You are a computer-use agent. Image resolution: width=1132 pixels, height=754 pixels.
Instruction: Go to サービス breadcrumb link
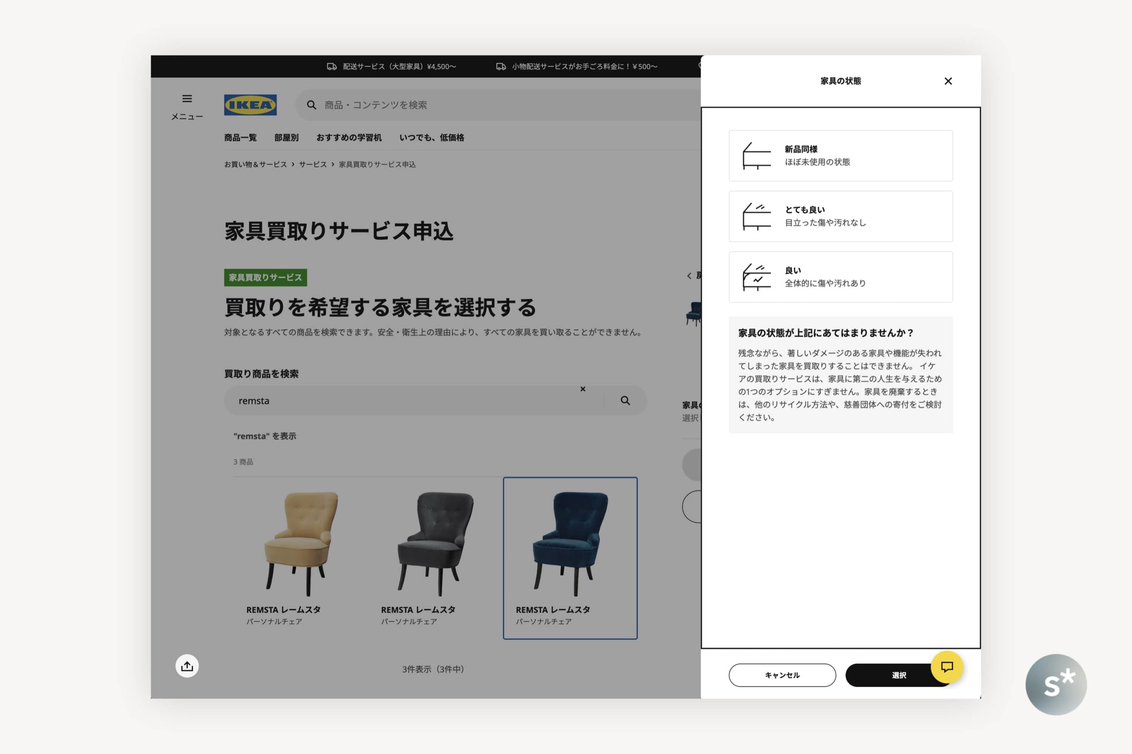(x=313, y=164)
